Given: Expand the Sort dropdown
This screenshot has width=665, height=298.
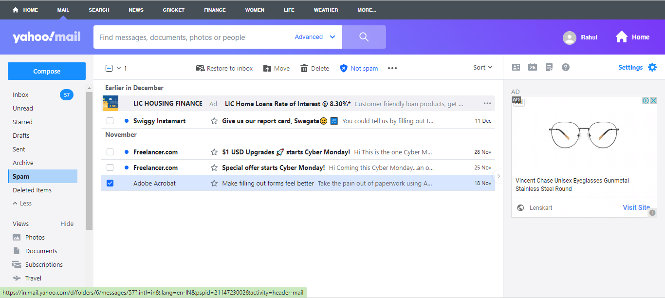Looking at the screenshot, I should (483, 68).
